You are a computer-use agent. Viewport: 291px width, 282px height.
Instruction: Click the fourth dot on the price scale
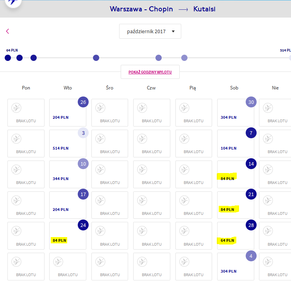pyautogui.click(x=96, y=58)
